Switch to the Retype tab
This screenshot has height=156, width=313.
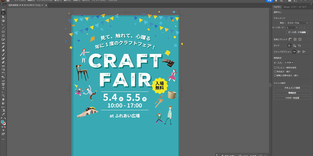click(286, 7)
